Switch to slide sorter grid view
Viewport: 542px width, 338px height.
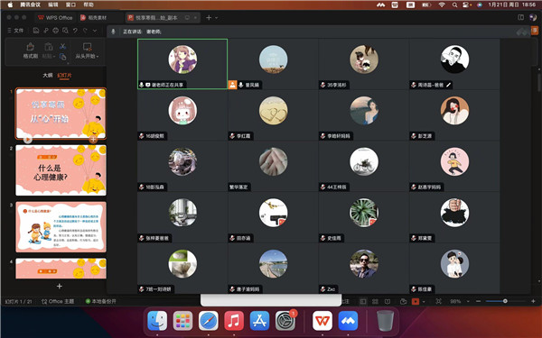click(376, 301)
